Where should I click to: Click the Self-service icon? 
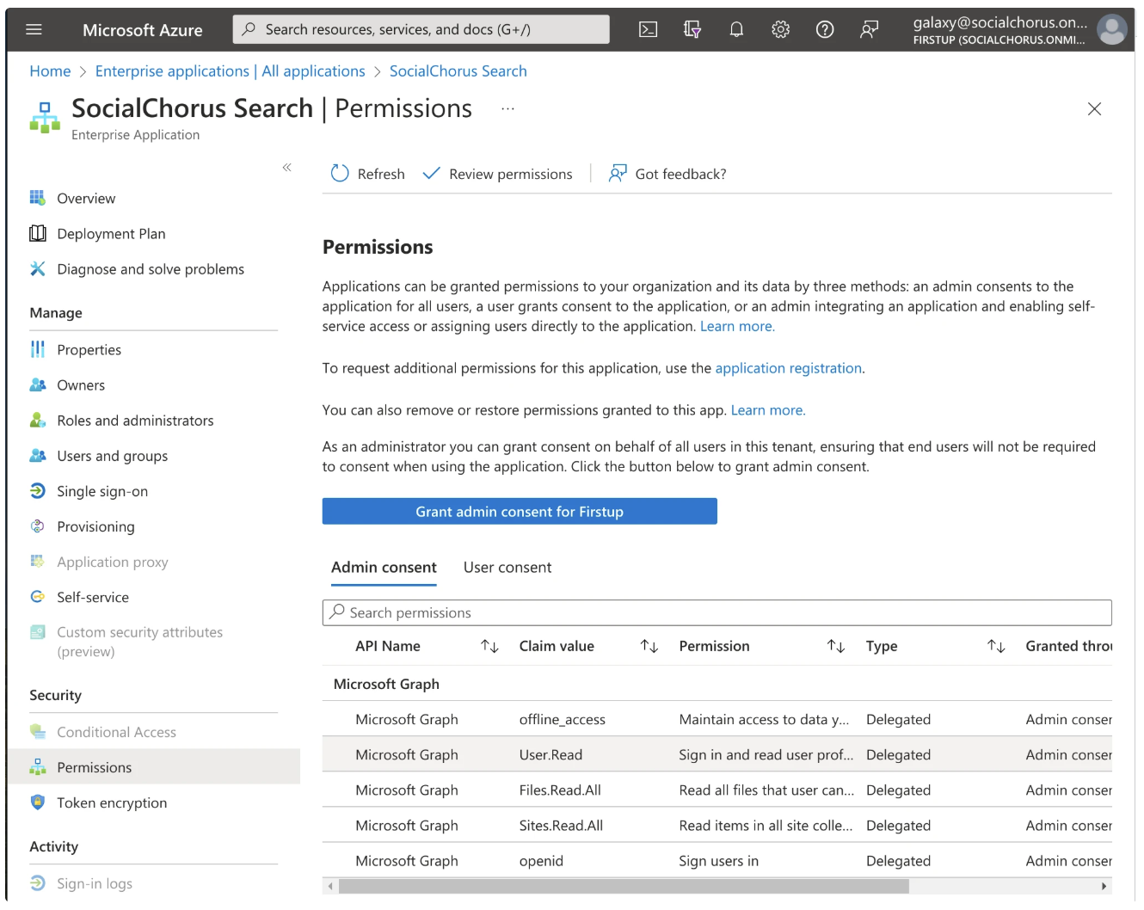(38, 597)
